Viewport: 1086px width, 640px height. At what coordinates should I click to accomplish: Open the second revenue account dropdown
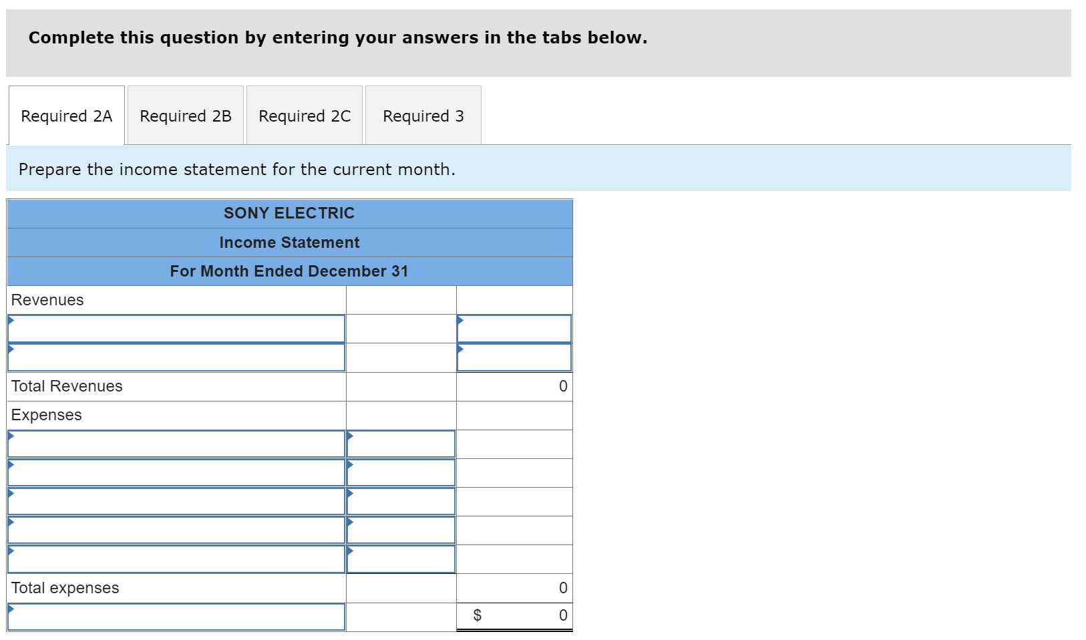176,357
